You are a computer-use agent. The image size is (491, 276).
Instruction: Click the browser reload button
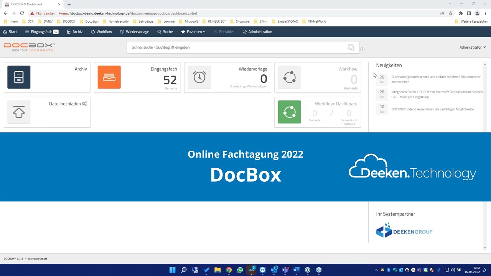(22, 13)
